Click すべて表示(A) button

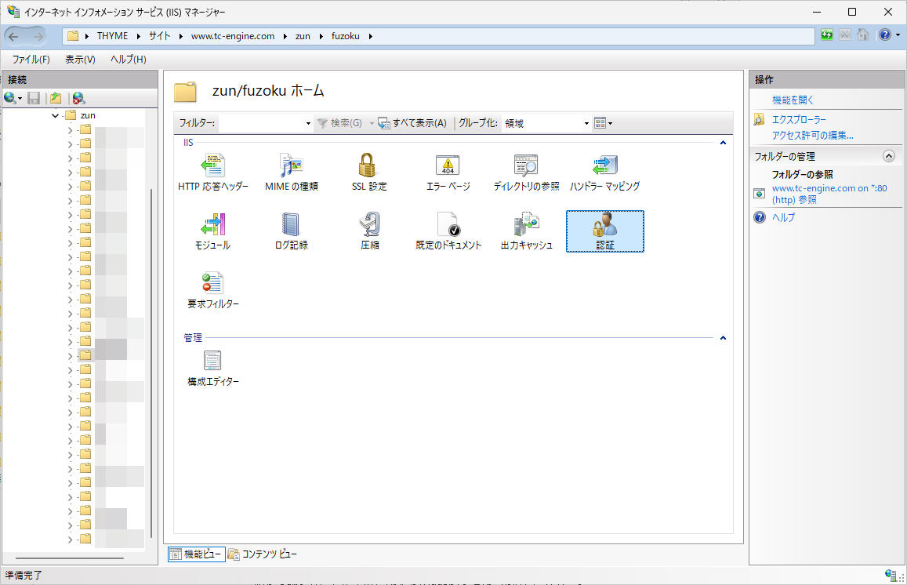(x=412, y=123)
